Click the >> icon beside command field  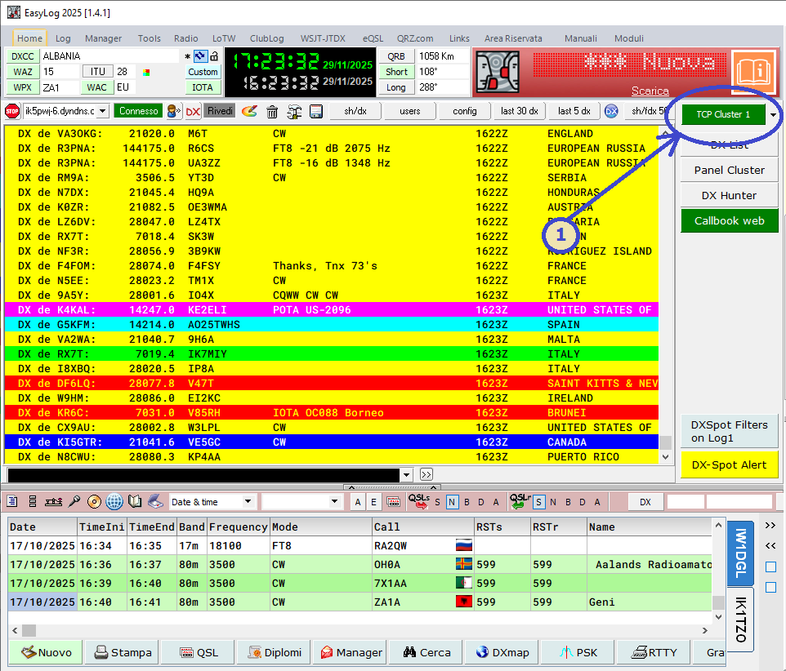click(x=426, y=474)
